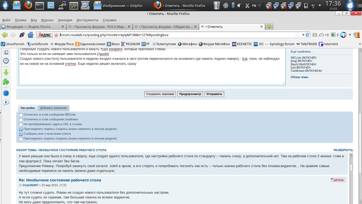The width and height of the screenshot is (362, 204).
Task: Click the 'Сохранить черновик' button
Action: coord(160,94)
